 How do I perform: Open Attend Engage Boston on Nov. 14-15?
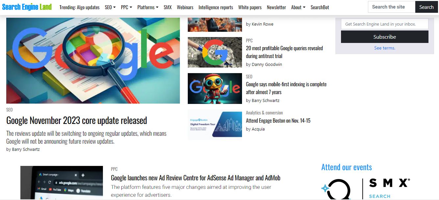[x=278, y=121]
